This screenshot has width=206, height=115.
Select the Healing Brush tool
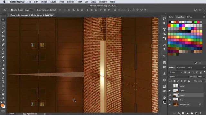[x=3, y=44]
